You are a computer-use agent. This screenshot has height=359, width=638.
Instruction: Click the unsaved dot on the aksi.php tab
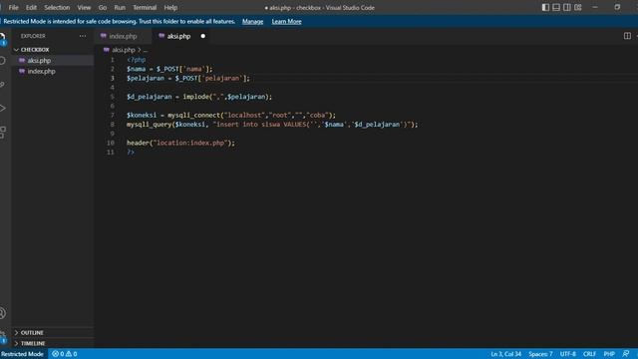[202, 36]
